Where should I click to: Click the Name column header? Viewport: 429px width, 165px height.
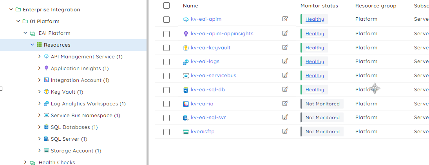click(190, 6)
